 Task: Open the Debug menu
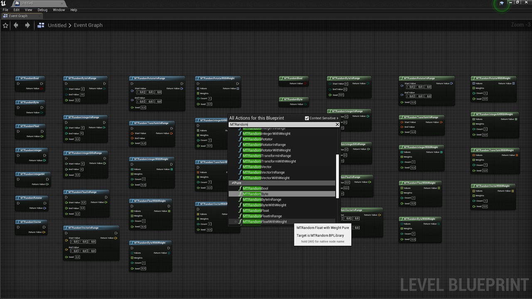click(x=42, y=10)
